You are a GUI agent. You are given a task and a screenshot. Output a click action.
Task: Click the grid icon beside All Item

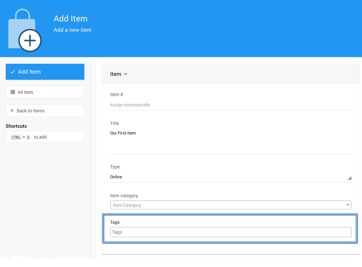click(x=13, y=92)
